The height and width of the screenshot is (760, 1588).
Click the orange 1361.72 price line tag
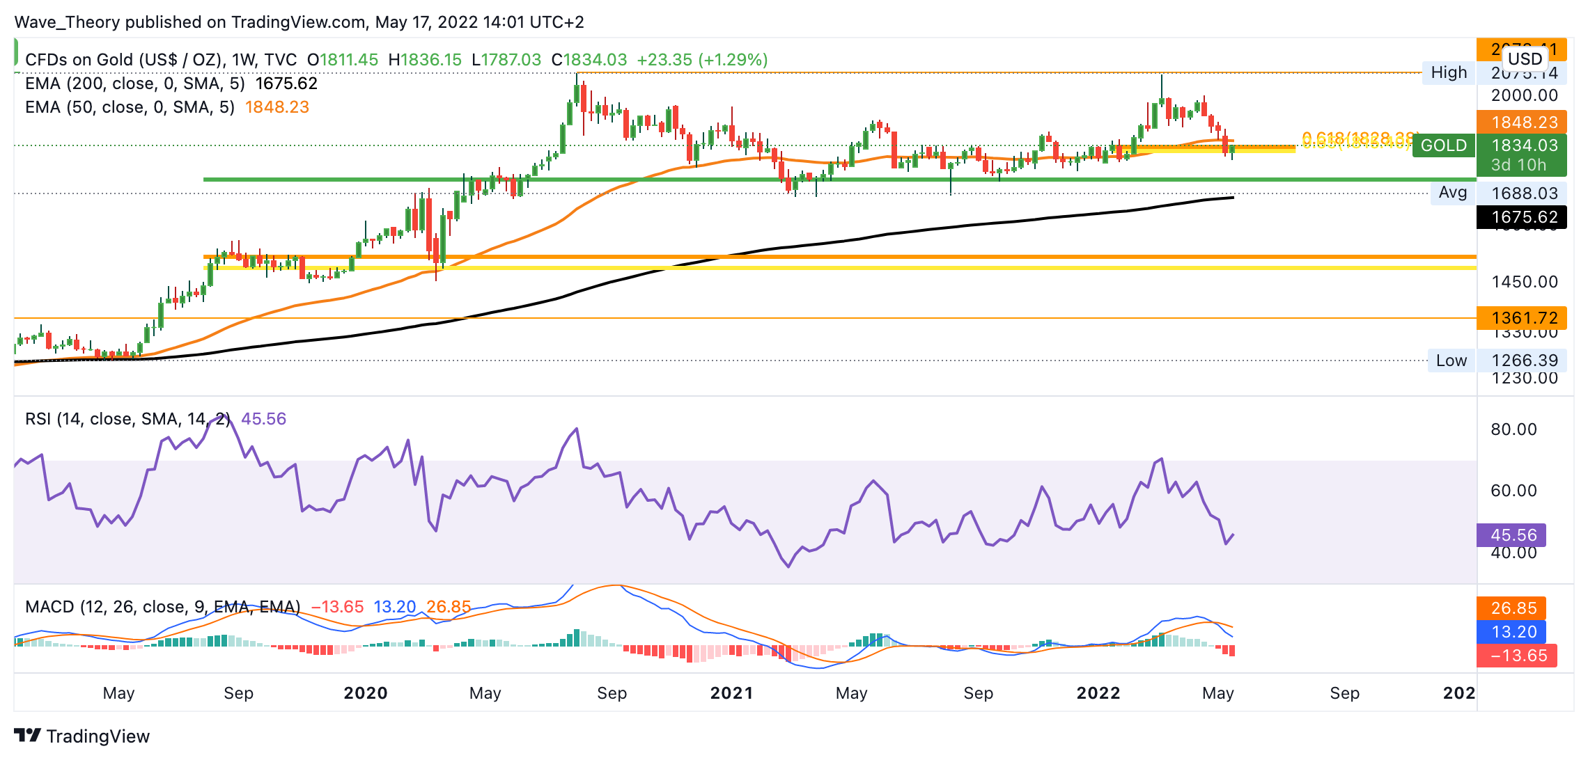(x=1522, y=318)
